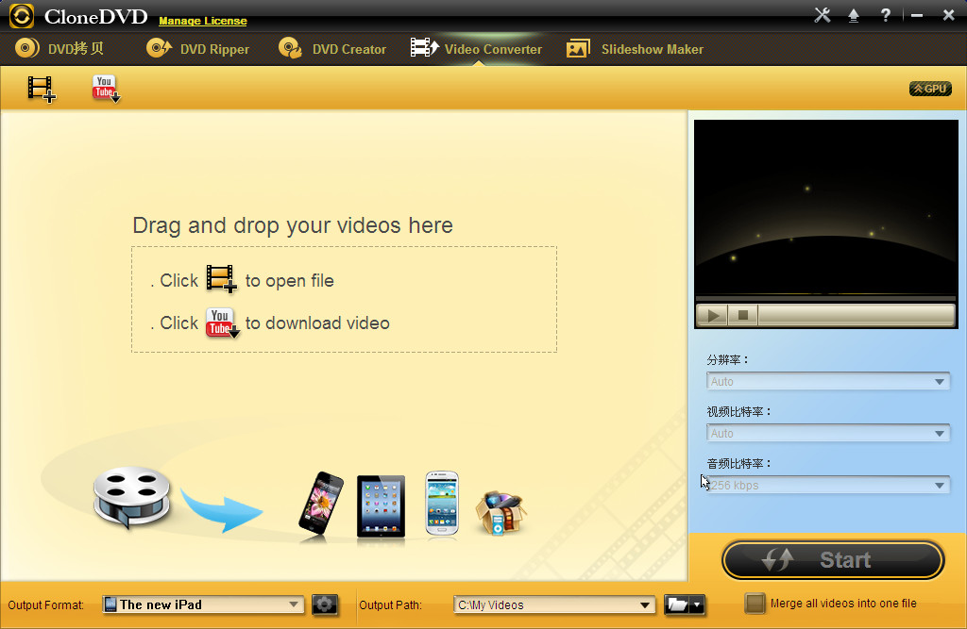The image size is (967, 629).
Task: Click the add video file toolbar icon
Action: [42, 89]
